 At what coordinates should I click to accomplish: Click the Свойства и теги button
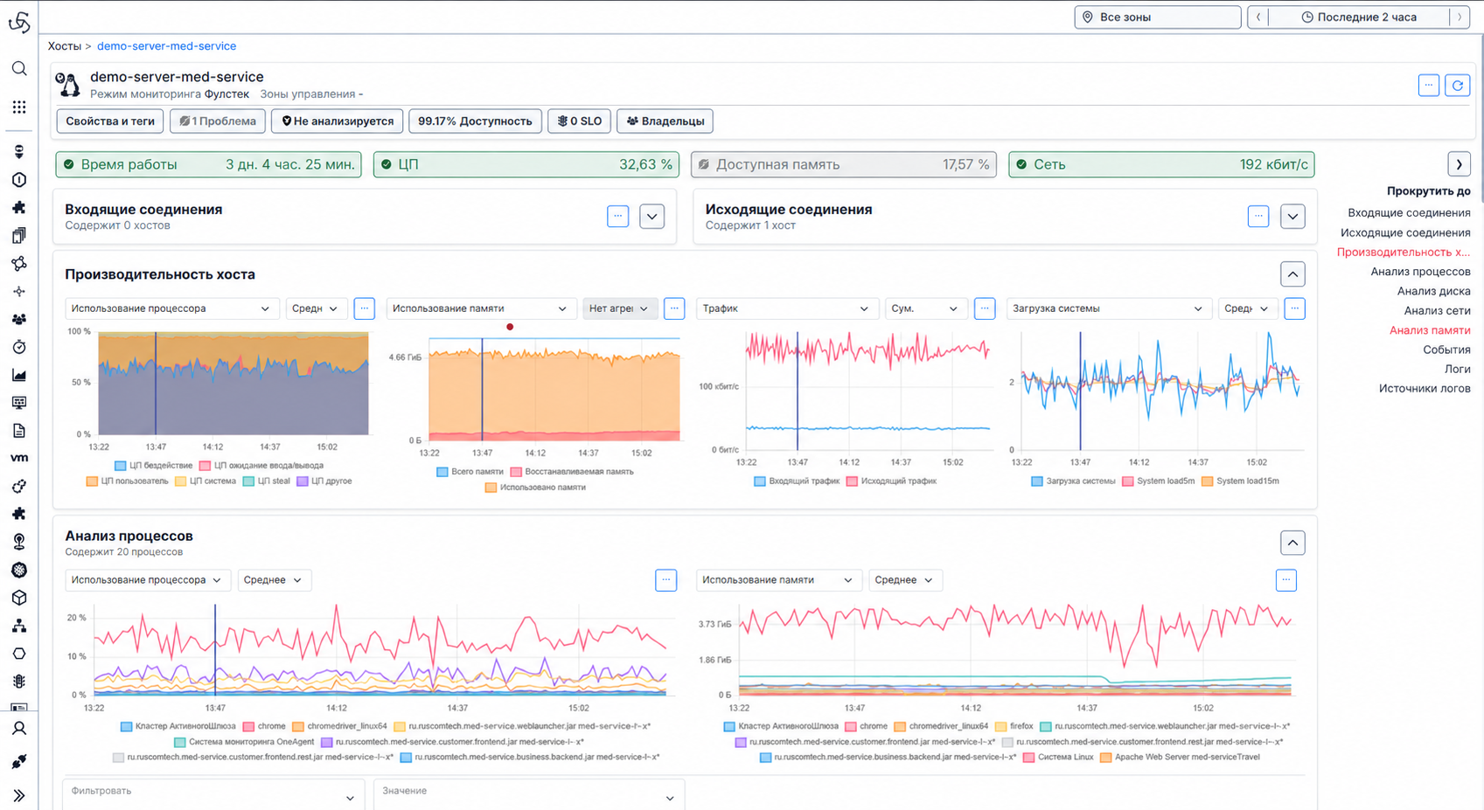pyautogui.click(x=110, y=121)
